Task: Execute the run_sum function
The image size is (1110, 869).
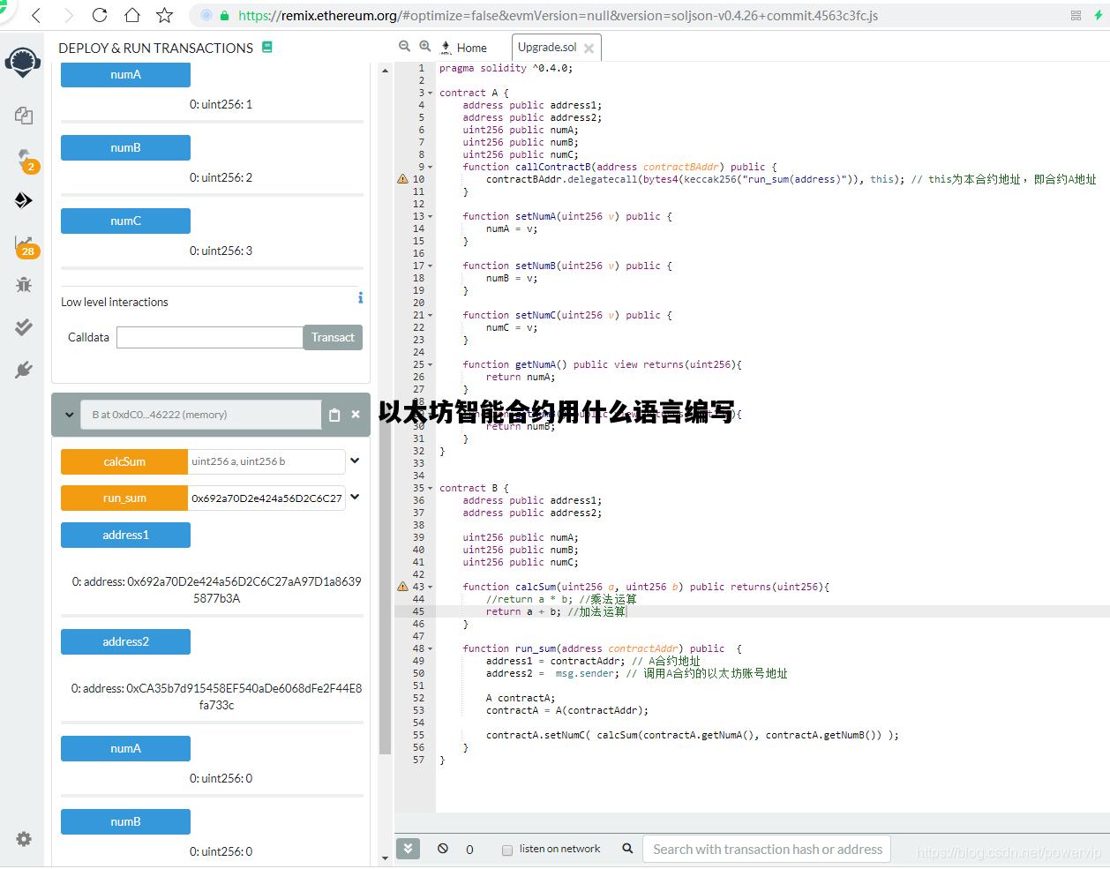Action: pos(124,498)
